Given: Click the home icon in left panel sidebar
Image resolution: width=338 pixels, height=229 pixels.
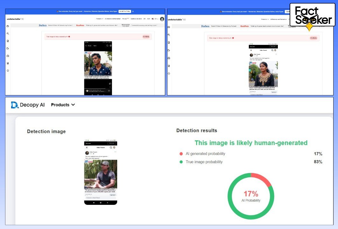Looking at the screenshot, I should click(x=8, y=26).
